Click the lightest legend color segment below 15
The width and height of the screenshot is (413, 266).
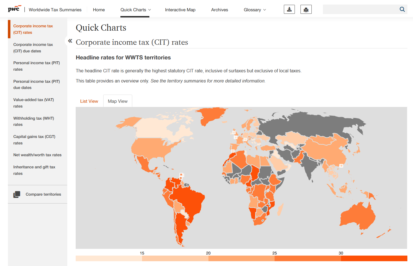[109, 258]
